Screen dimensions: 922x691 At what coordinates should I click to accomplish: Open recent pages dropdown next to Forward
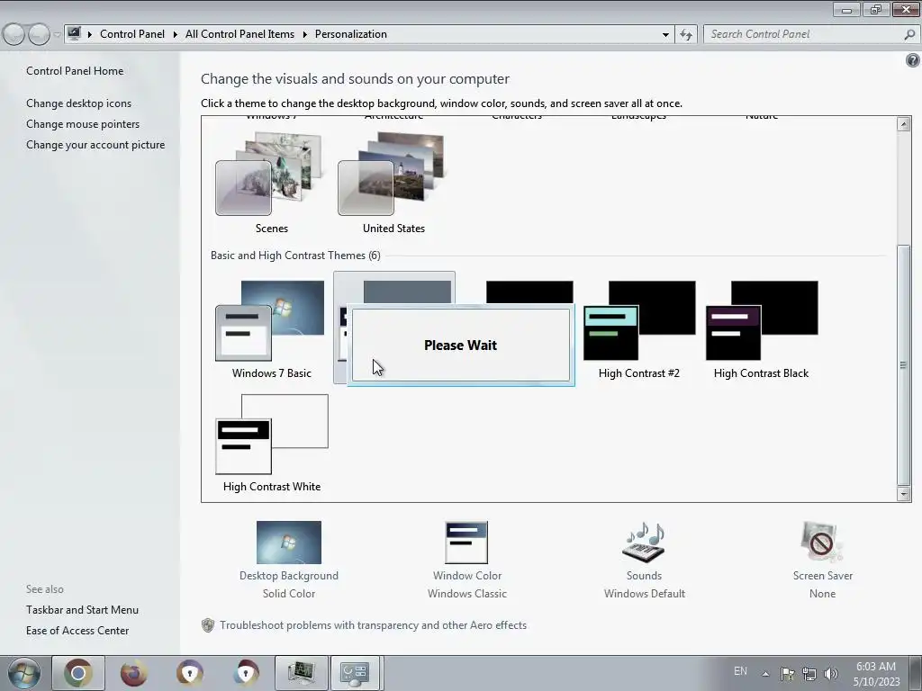pyautogui.click(x=57, y=34)
